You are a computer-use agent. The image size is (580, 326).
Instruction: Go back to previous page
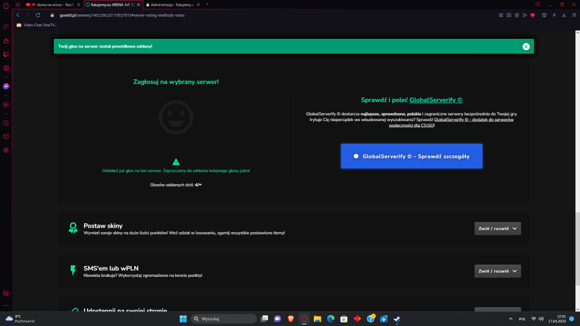(x=18, y=15)
